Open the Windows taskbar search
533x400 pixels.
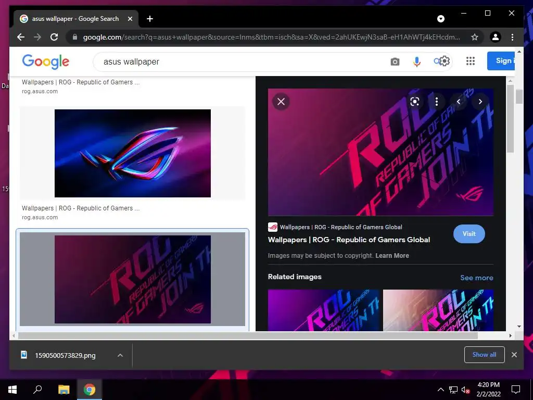37,389
